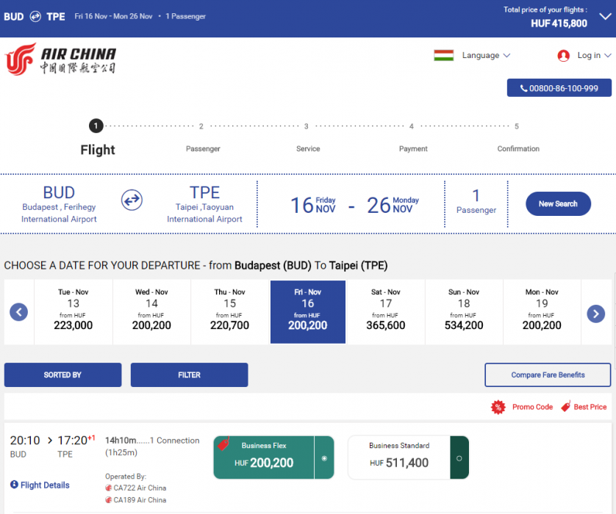
Task: Open the Language dropdown
Action: pyautogui.click(x=485, y=56)
